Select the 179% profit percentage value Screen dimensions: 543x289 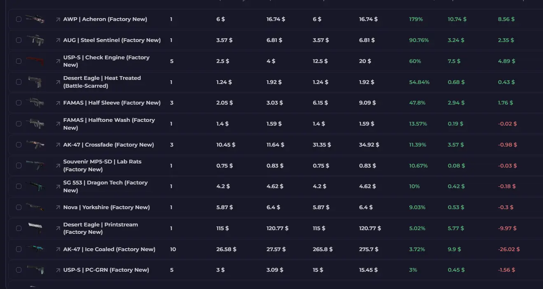point(416,19)
